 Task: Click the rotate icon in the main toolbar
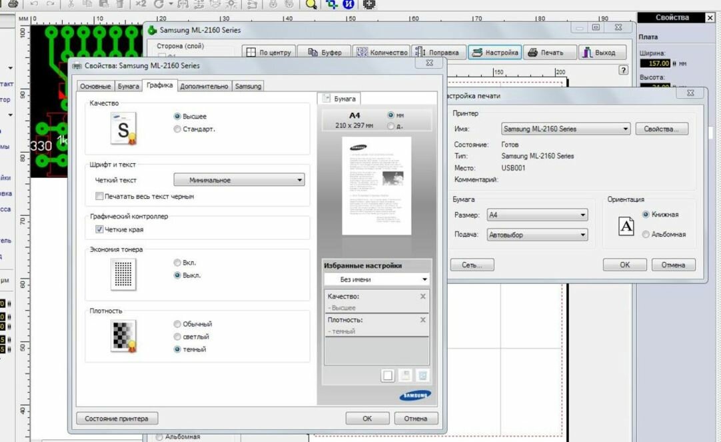[x=159, y=4]
